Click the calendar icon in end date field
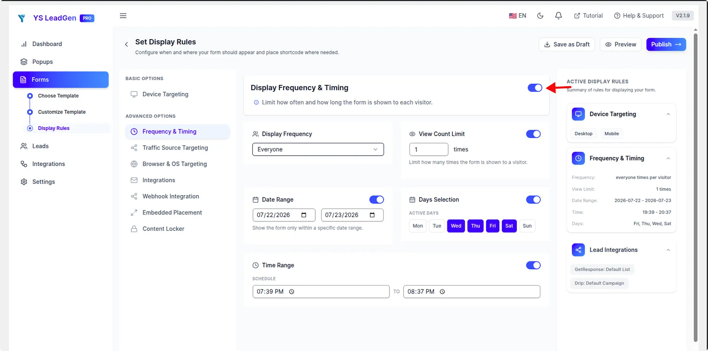The image size is (708, 351). click(372, 215)
